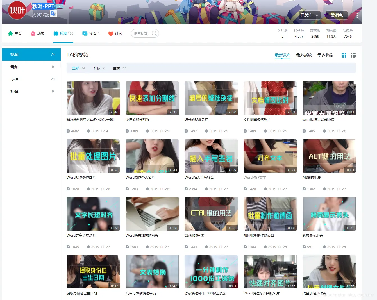Sort videos by 最多播放
The height and width of the screenshot is (300, 377).
[304, 55]
